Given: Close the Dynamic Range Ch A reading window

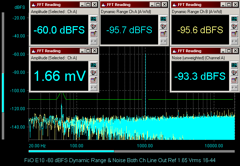Looking at the screenshot, I should 164,5.
